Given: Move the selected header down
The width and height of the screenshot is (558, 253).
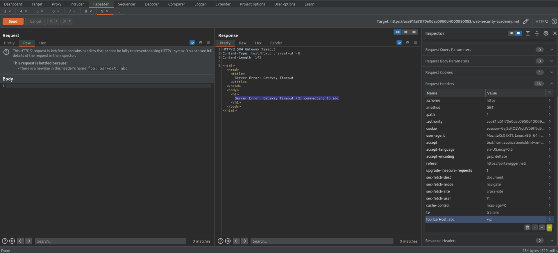Looking at the screenshot, I should point(535,228).
